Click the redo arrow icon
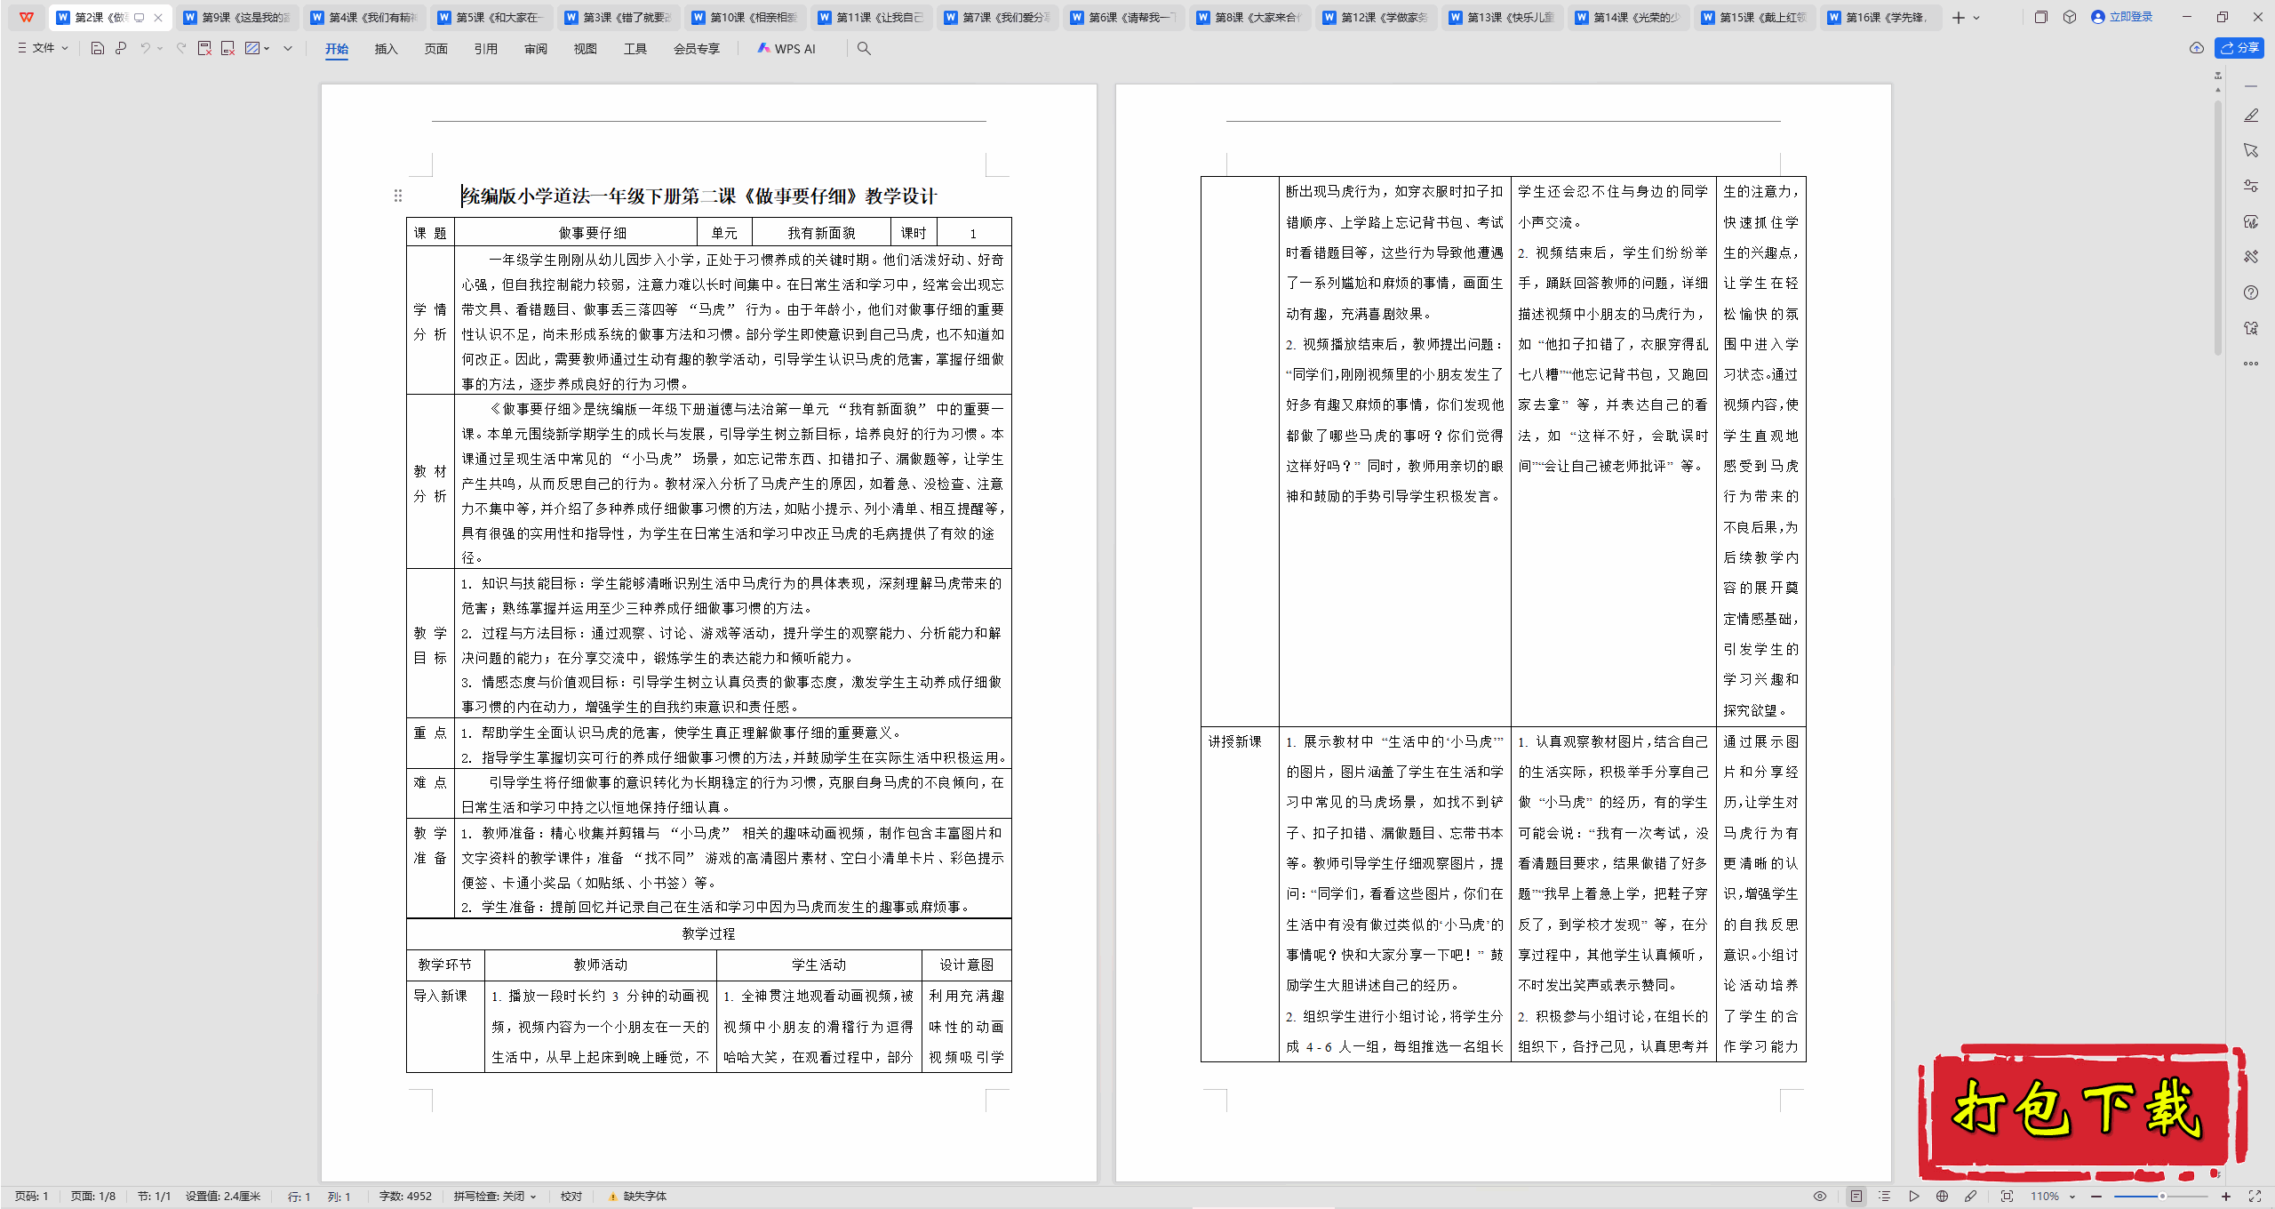The image size is (2275, 1209). 180,48
